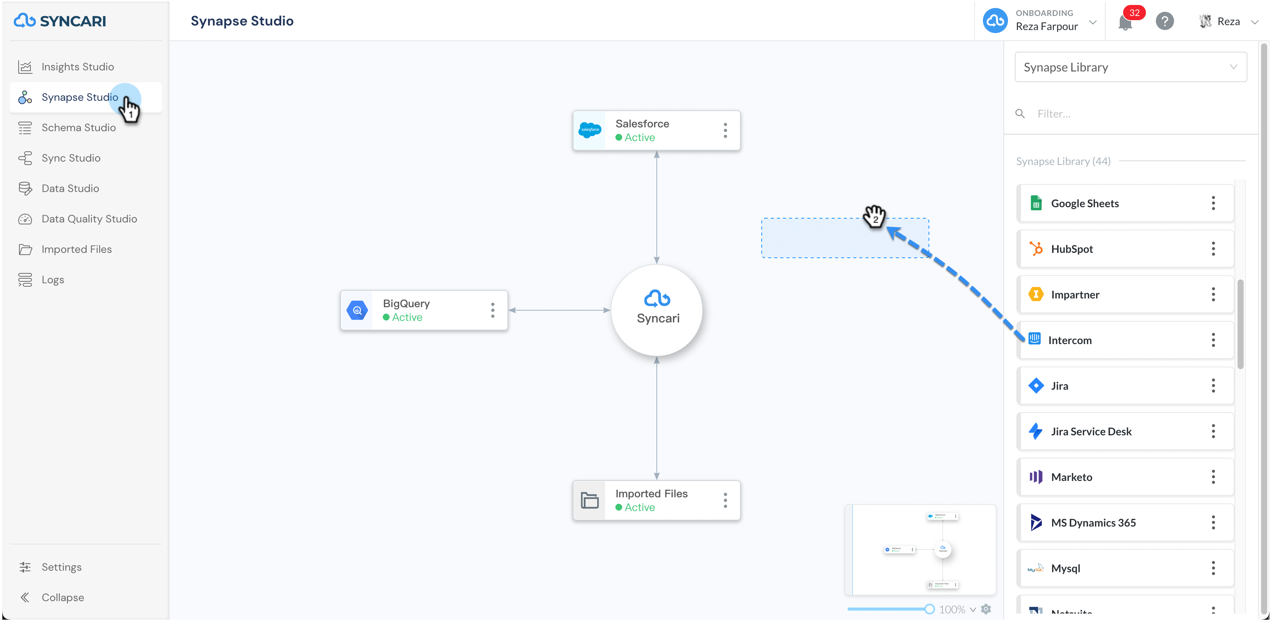Open Intercom options menu
The height and width of the screenshot is (622, 1271).
click(x=1213, y=340)
